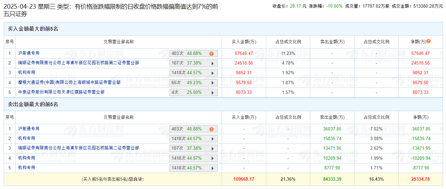
Task: Expand 中泰证券 天津红旗路 row arrow
Action: 212,93
